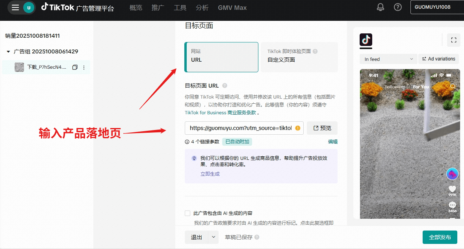Open the 推广 top menu
The image size is (464, 249).
(x=158, y=7)
